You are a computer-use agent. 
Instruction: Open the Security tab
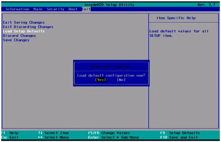(x=55, y=9)
